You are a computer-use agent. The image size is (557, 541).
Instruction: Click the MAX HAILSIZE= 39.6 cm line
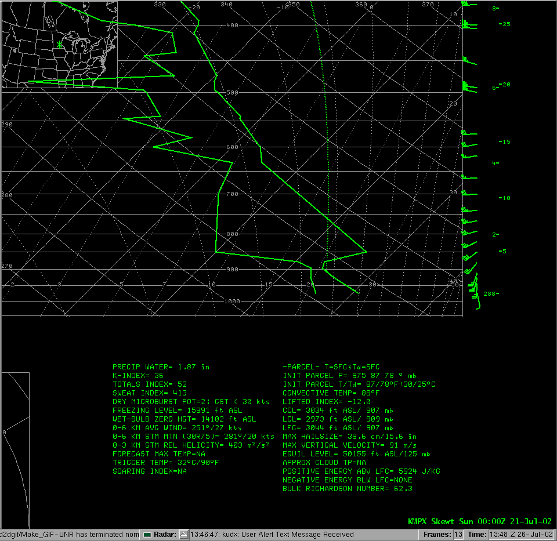[x=349, y=437]
